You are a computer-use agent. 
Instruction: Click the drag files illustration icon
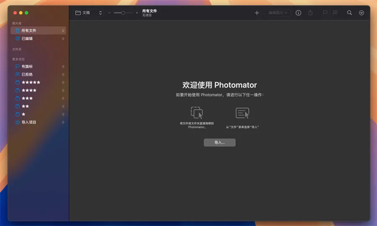[x=196, y=113]
